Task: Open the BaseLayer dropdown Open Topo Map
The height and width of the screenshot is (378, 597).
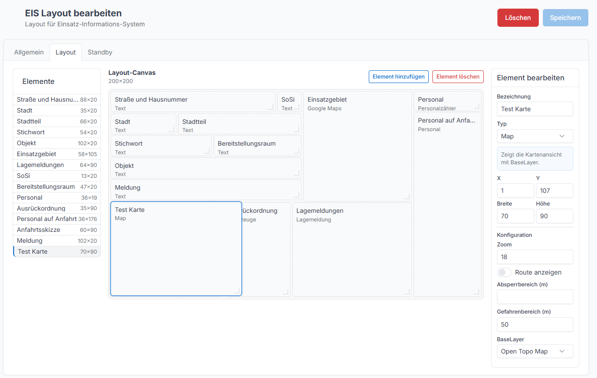Action: [x=535, y=351]
